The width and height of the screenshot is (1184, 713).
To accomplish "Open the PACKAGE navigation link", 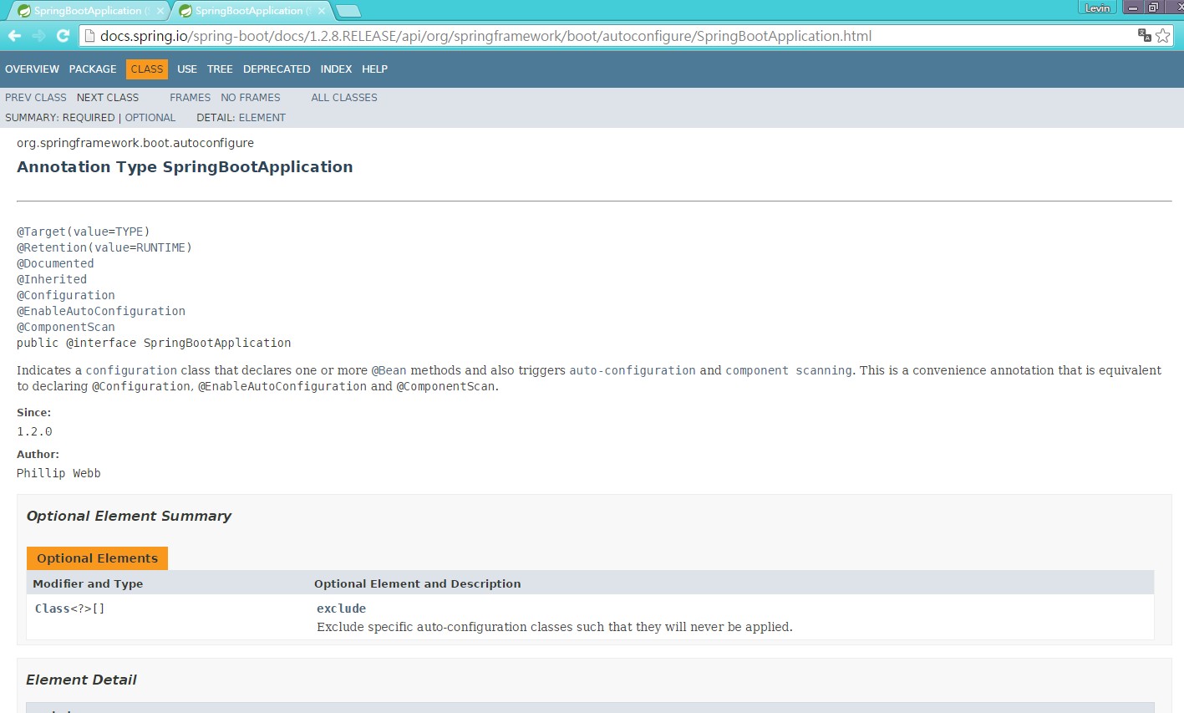I will [92, 69].
